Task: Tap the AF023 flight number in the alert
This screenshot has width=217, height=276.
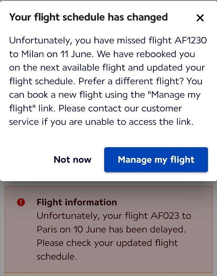Action: 165,216
